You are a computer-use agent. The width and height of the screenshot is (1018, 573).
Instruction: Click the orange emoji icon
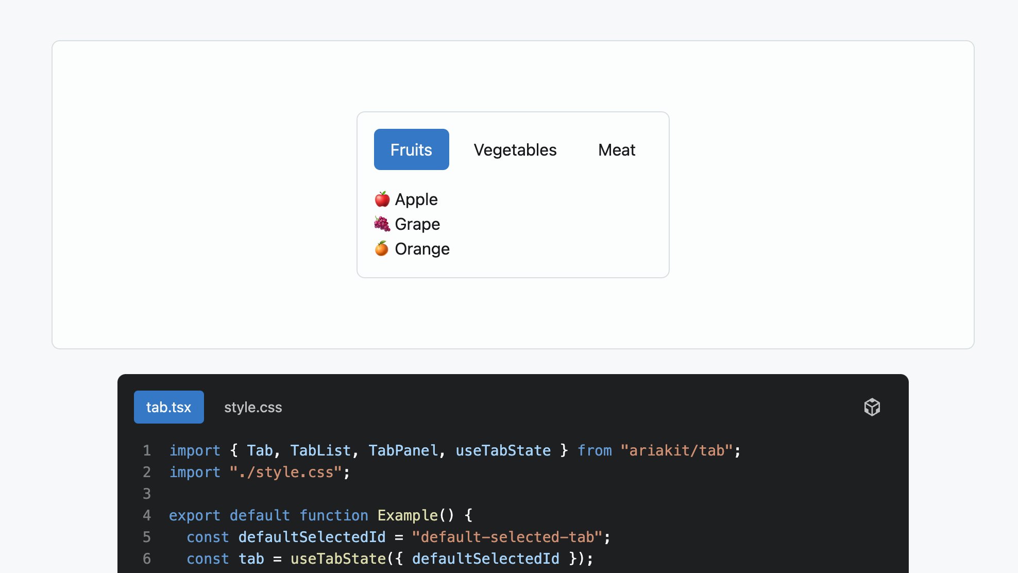tap(382, 248)
